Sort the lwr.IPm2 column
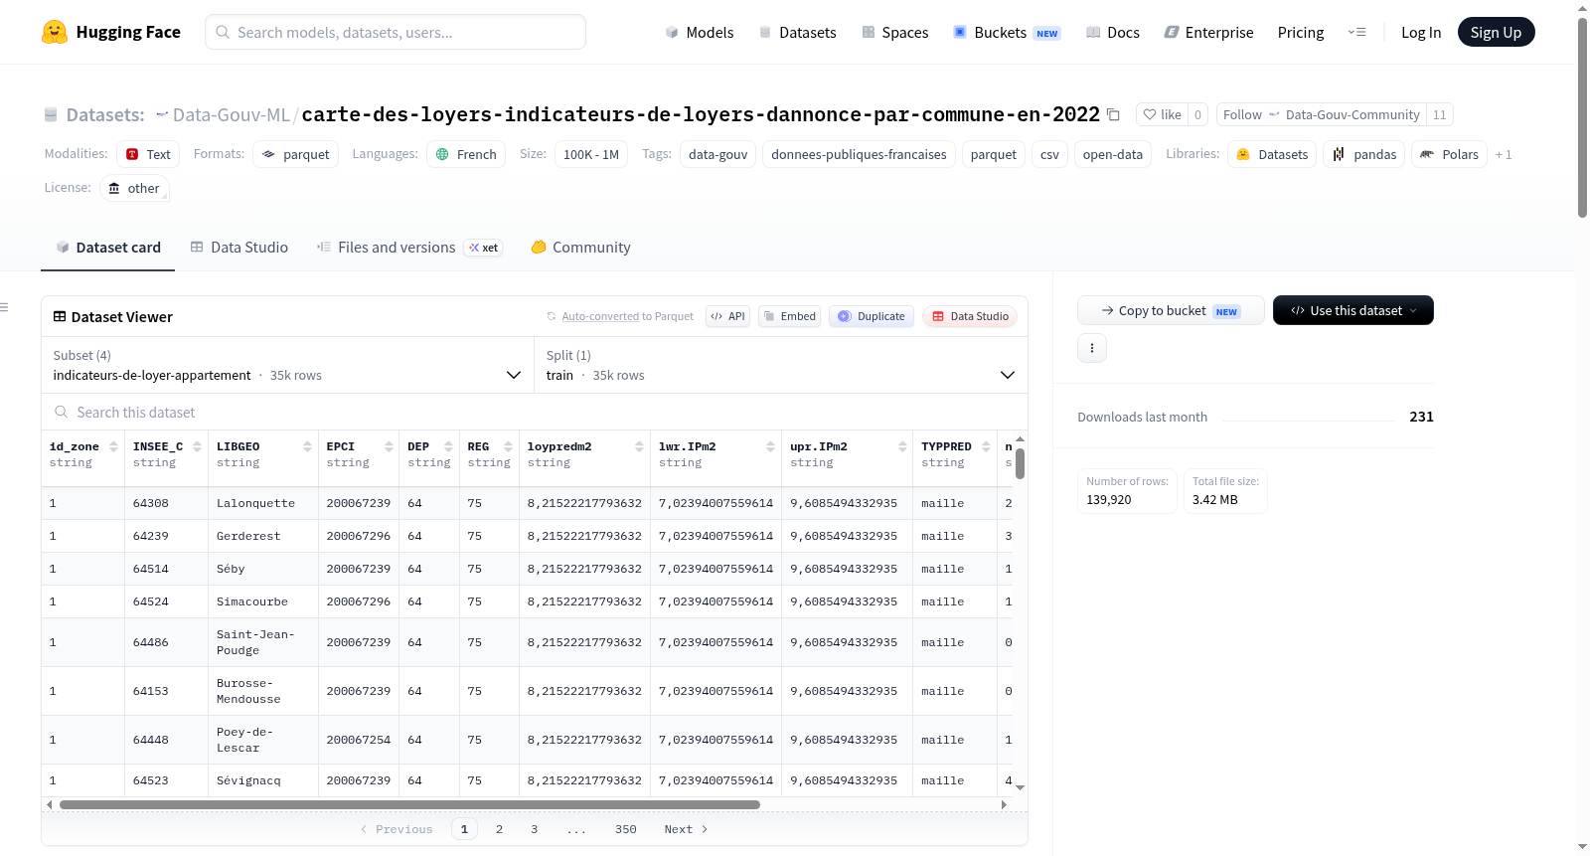The height and width of the screenshot is (856, 1590). tap(770, 446)
